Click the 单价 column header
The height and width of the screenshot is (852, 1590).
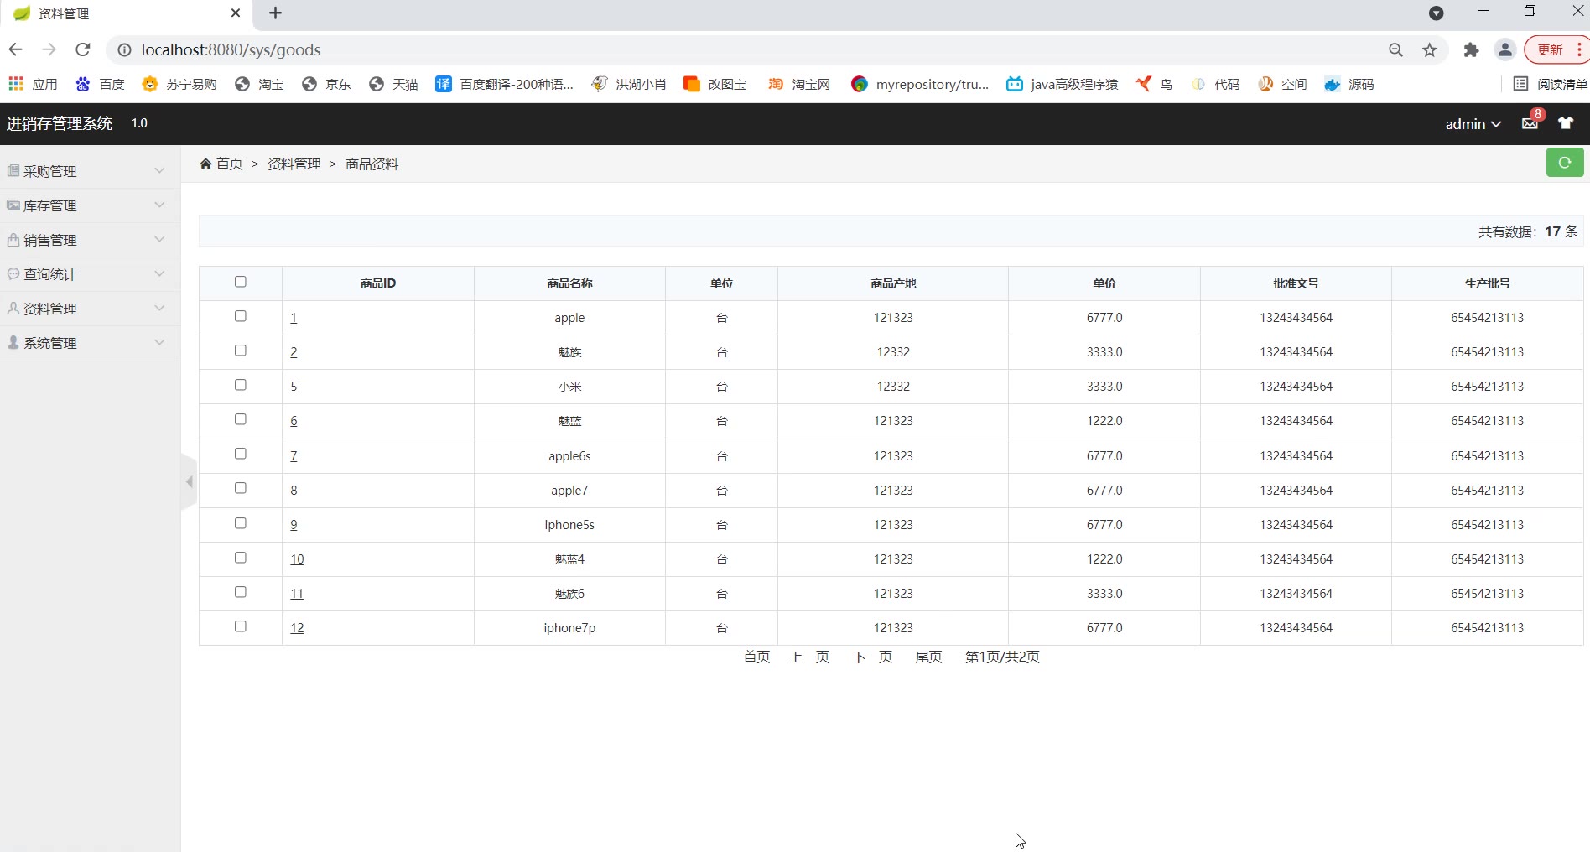coord(1104,283)
